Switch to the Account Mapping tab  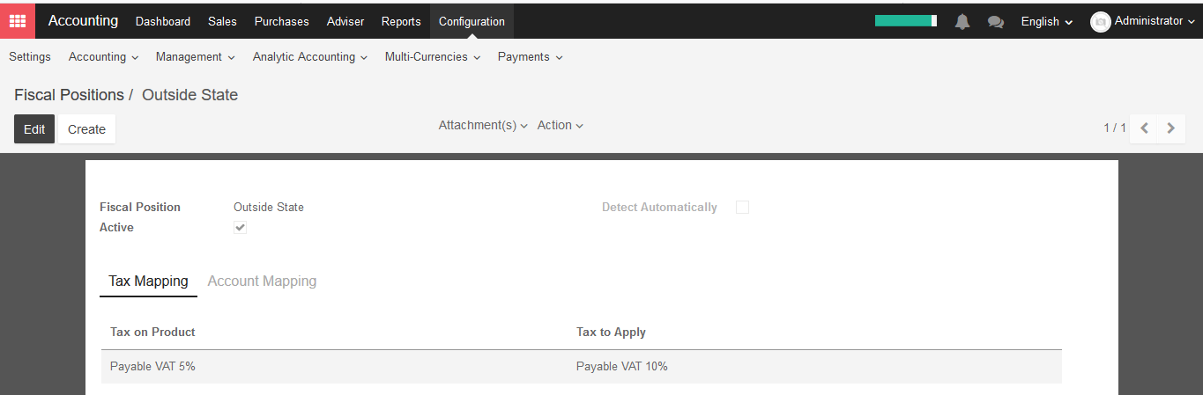pos(262,282)
